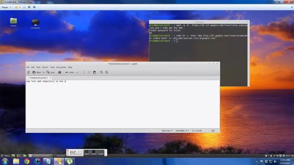This screenshot has height=165, width=294.
Task: Open the Documents menu in gedit
Action: [x=61, y=67]
